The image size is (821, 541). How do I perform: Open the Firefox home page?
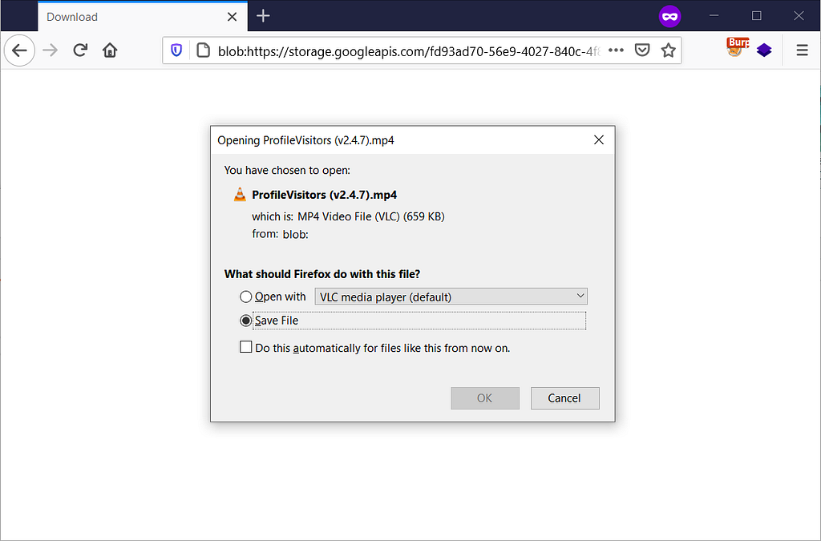click(x=110, y=50)
